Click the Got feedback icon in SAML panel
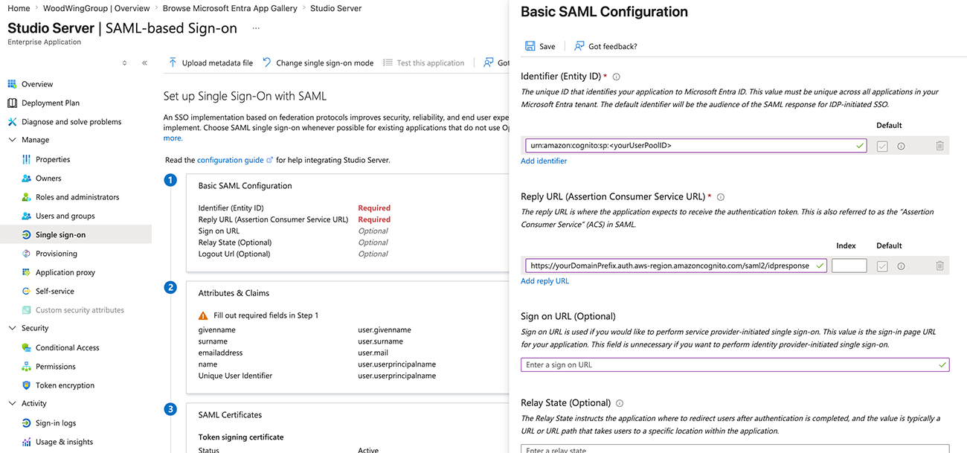Image resolution: width=967 pixels, height=453 pixels. tap(579, 46)
